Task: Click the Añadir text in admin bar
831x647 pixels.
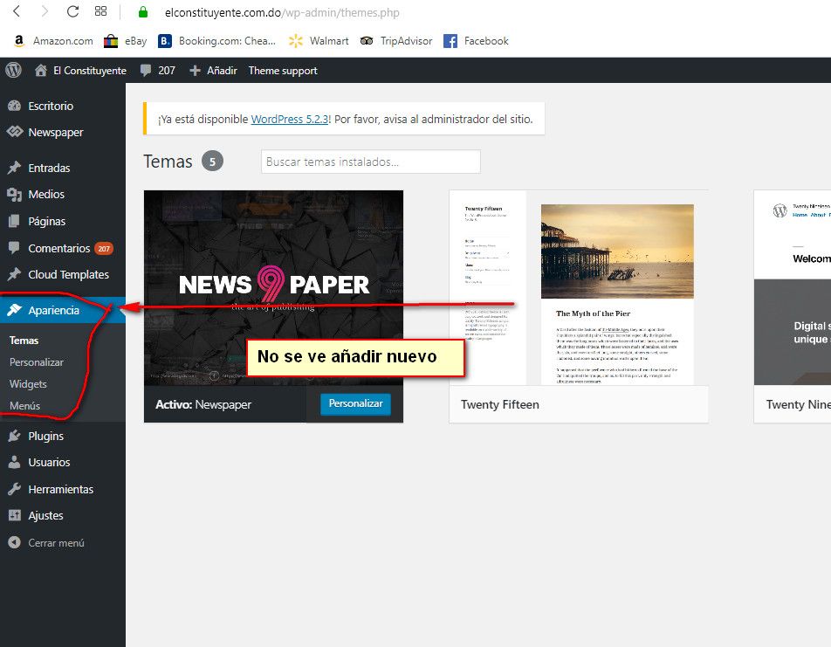Action: pyautogui.click(x=222, y=71)
